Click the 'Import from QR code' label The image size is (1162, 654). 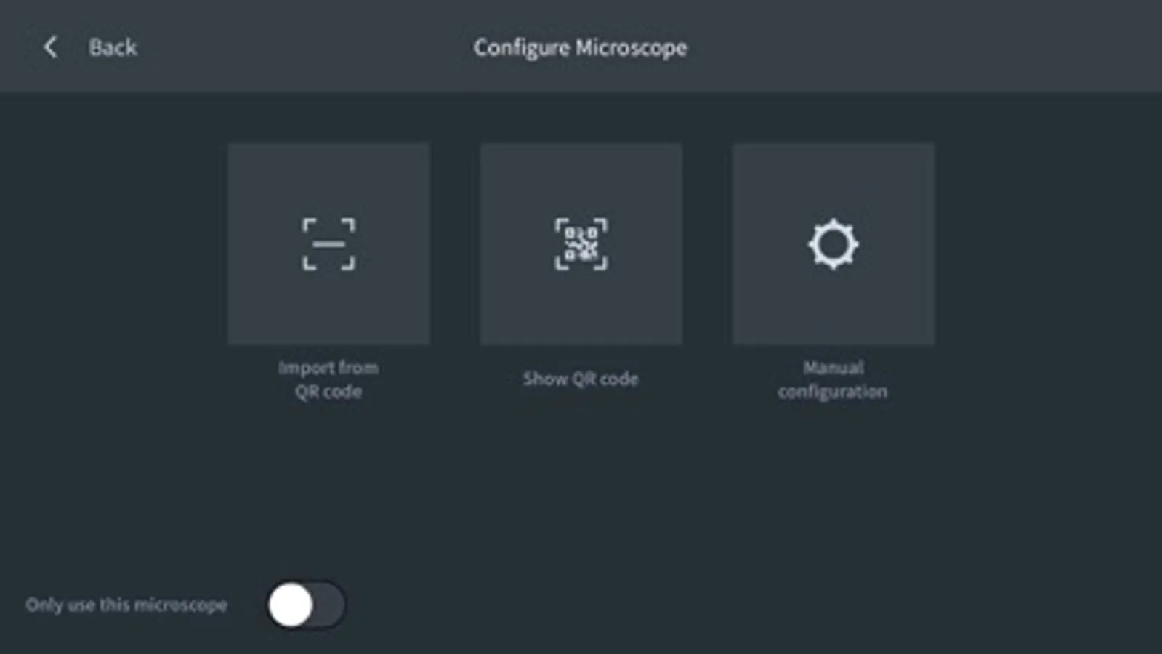[x=328, y=379]
